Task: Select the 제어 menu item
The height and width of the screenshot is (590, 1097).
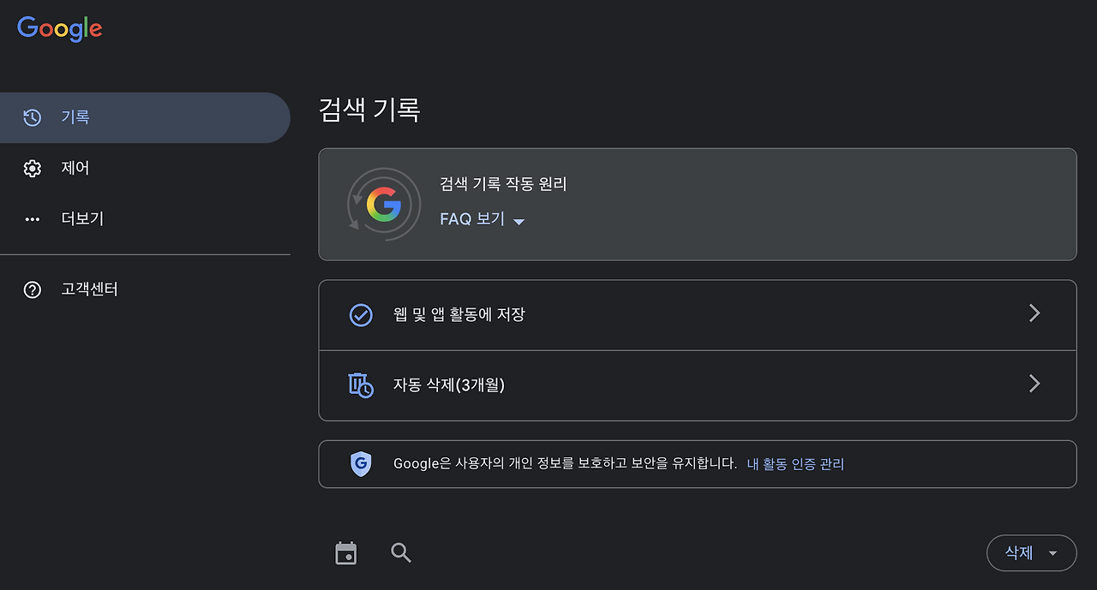Action: 75,169
